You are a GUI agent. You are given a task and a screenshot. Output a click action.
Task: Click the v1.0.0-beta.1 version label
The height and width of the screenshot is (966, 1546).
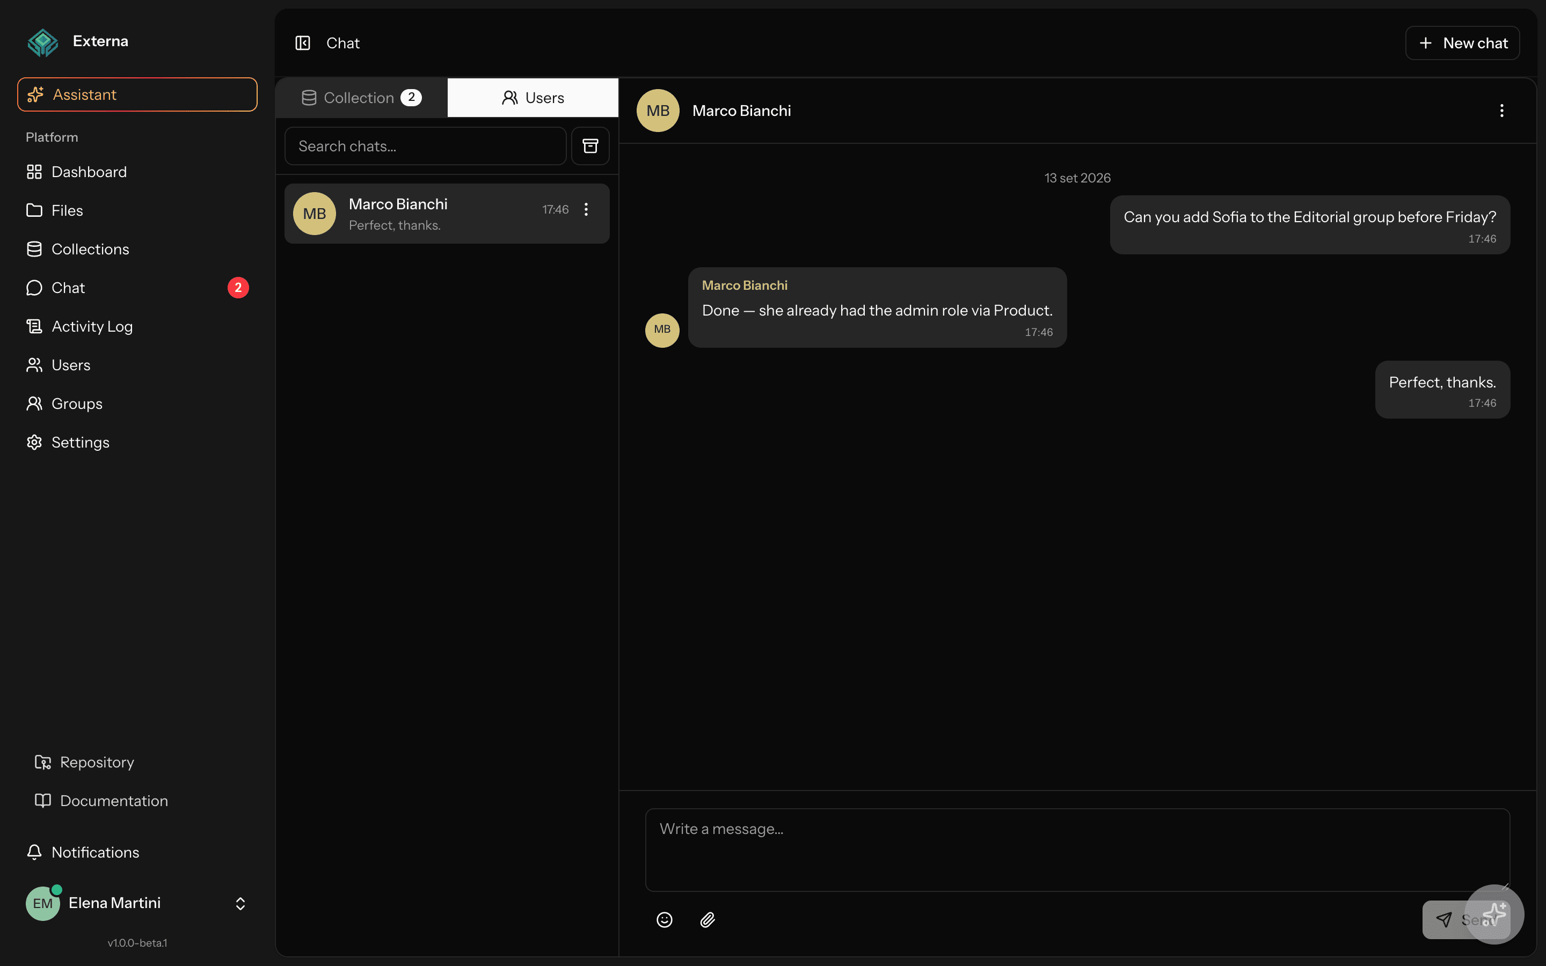pos(137,943)
